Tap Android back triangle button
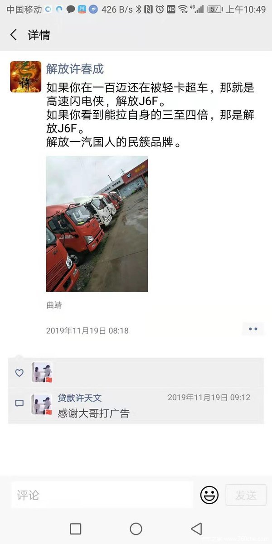Screen dimensions: 272x544 [196, 529]
